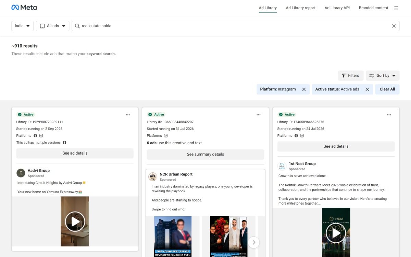The image size is (411, 257).
Task: Click Active status badge on NCR Urban ad
Action: (x=156, y=115)
